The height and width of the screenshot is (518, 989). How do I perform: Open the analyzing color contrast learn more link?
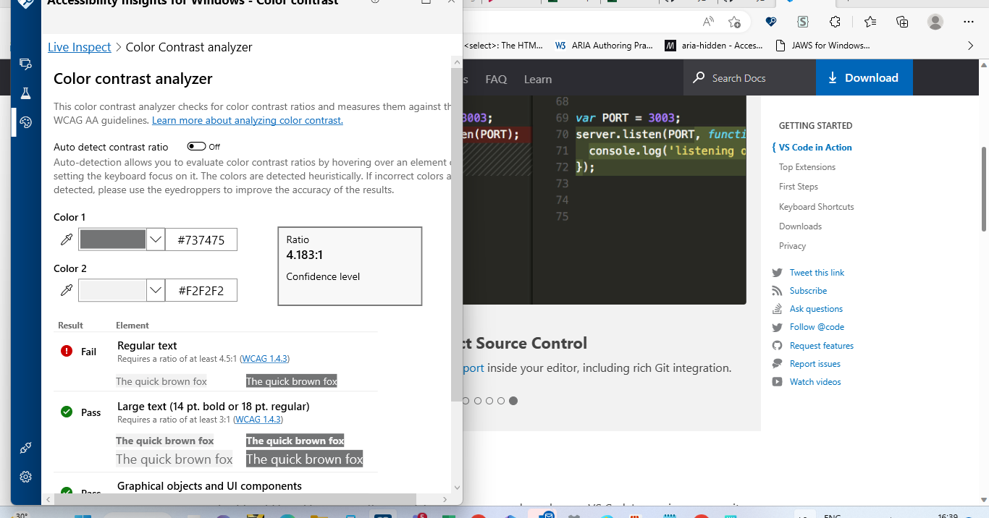[247, 120]
